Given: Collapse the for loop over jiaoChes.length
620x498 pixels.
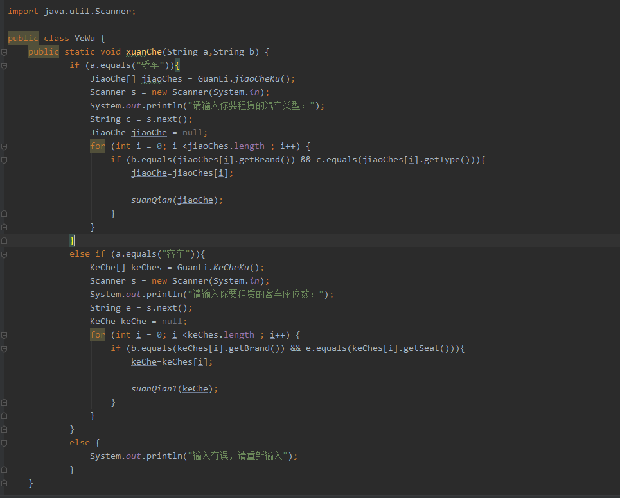Looking at the screenshot, I should (x=4, y=146).
